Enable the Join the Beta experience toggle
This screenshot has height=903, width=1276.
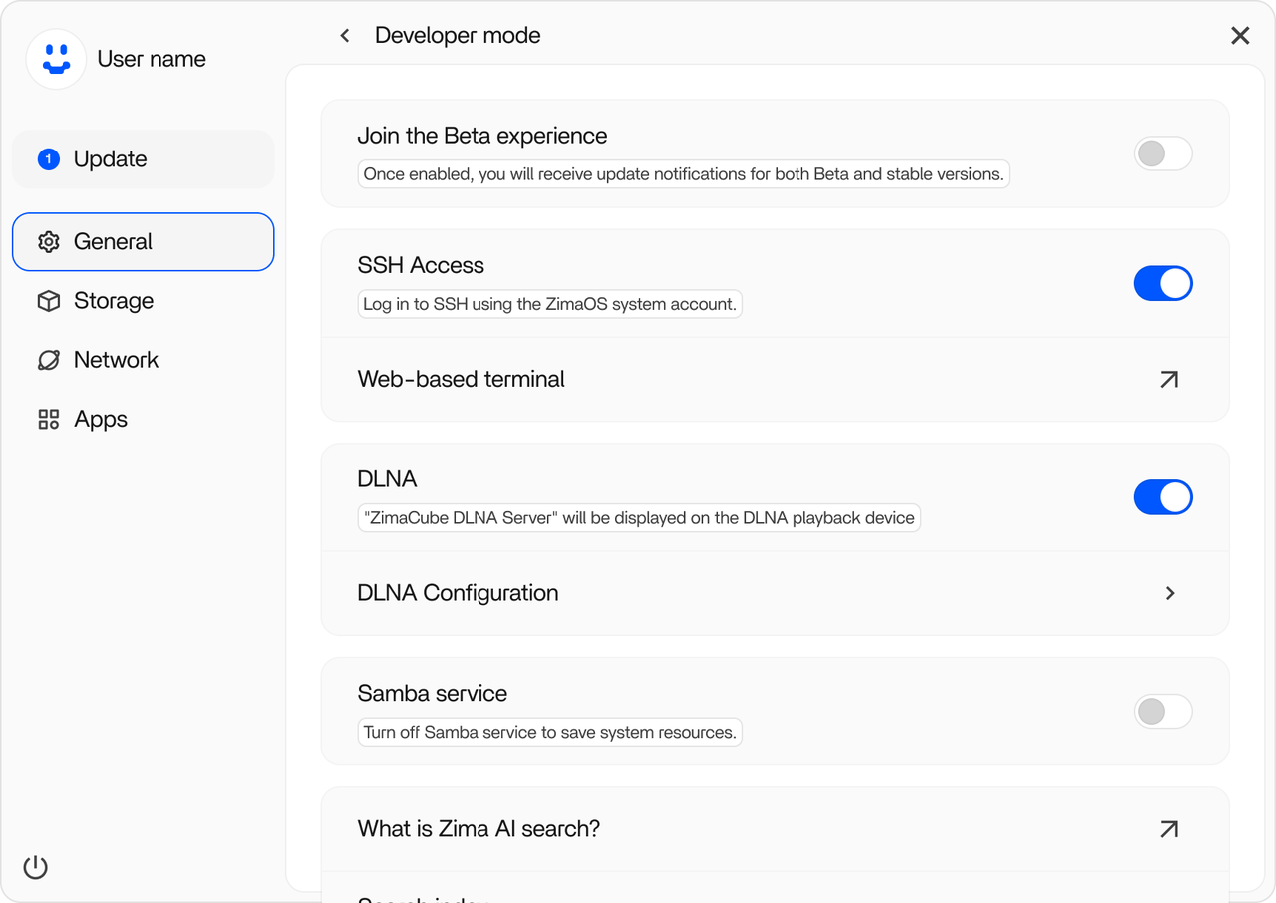pos(1162,153)
